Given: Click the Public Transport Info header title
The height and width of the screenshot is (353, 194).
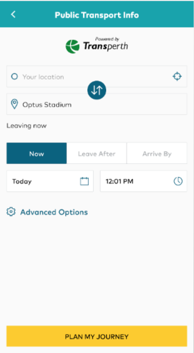Looking at the screenshot, I should pyautogui.click(x=97, y=15).
